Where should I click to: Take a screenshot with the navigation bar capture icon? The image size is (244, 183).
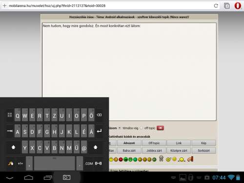[67, 177]
